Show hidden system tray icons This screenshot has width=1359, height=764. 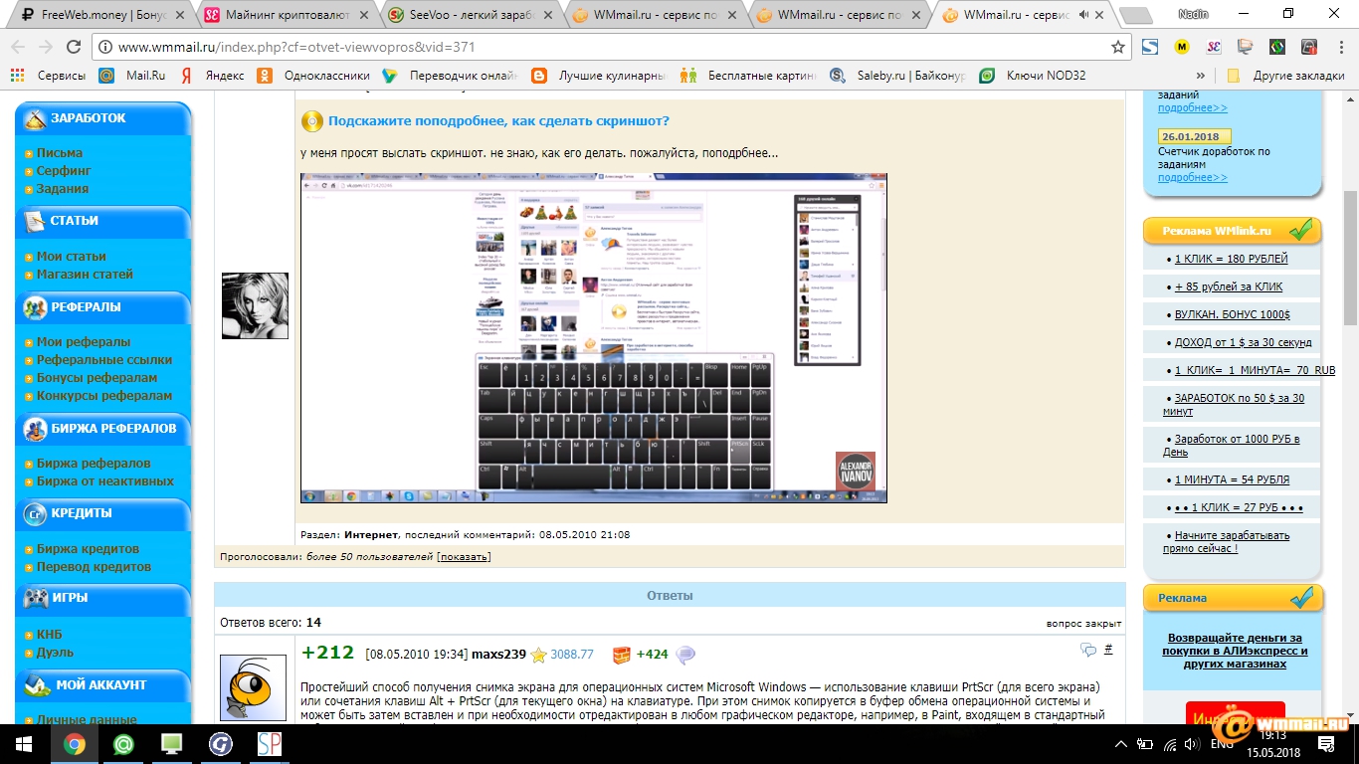1122,743
